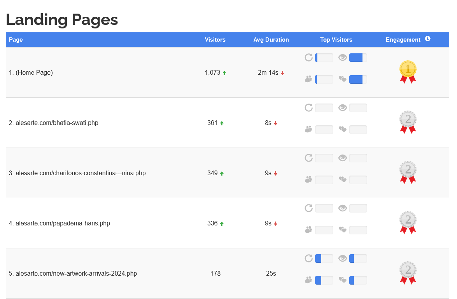This screenshot has height=299, width=457.
Task: Click the Engagement info icon in header
Action: click(427, 39)
